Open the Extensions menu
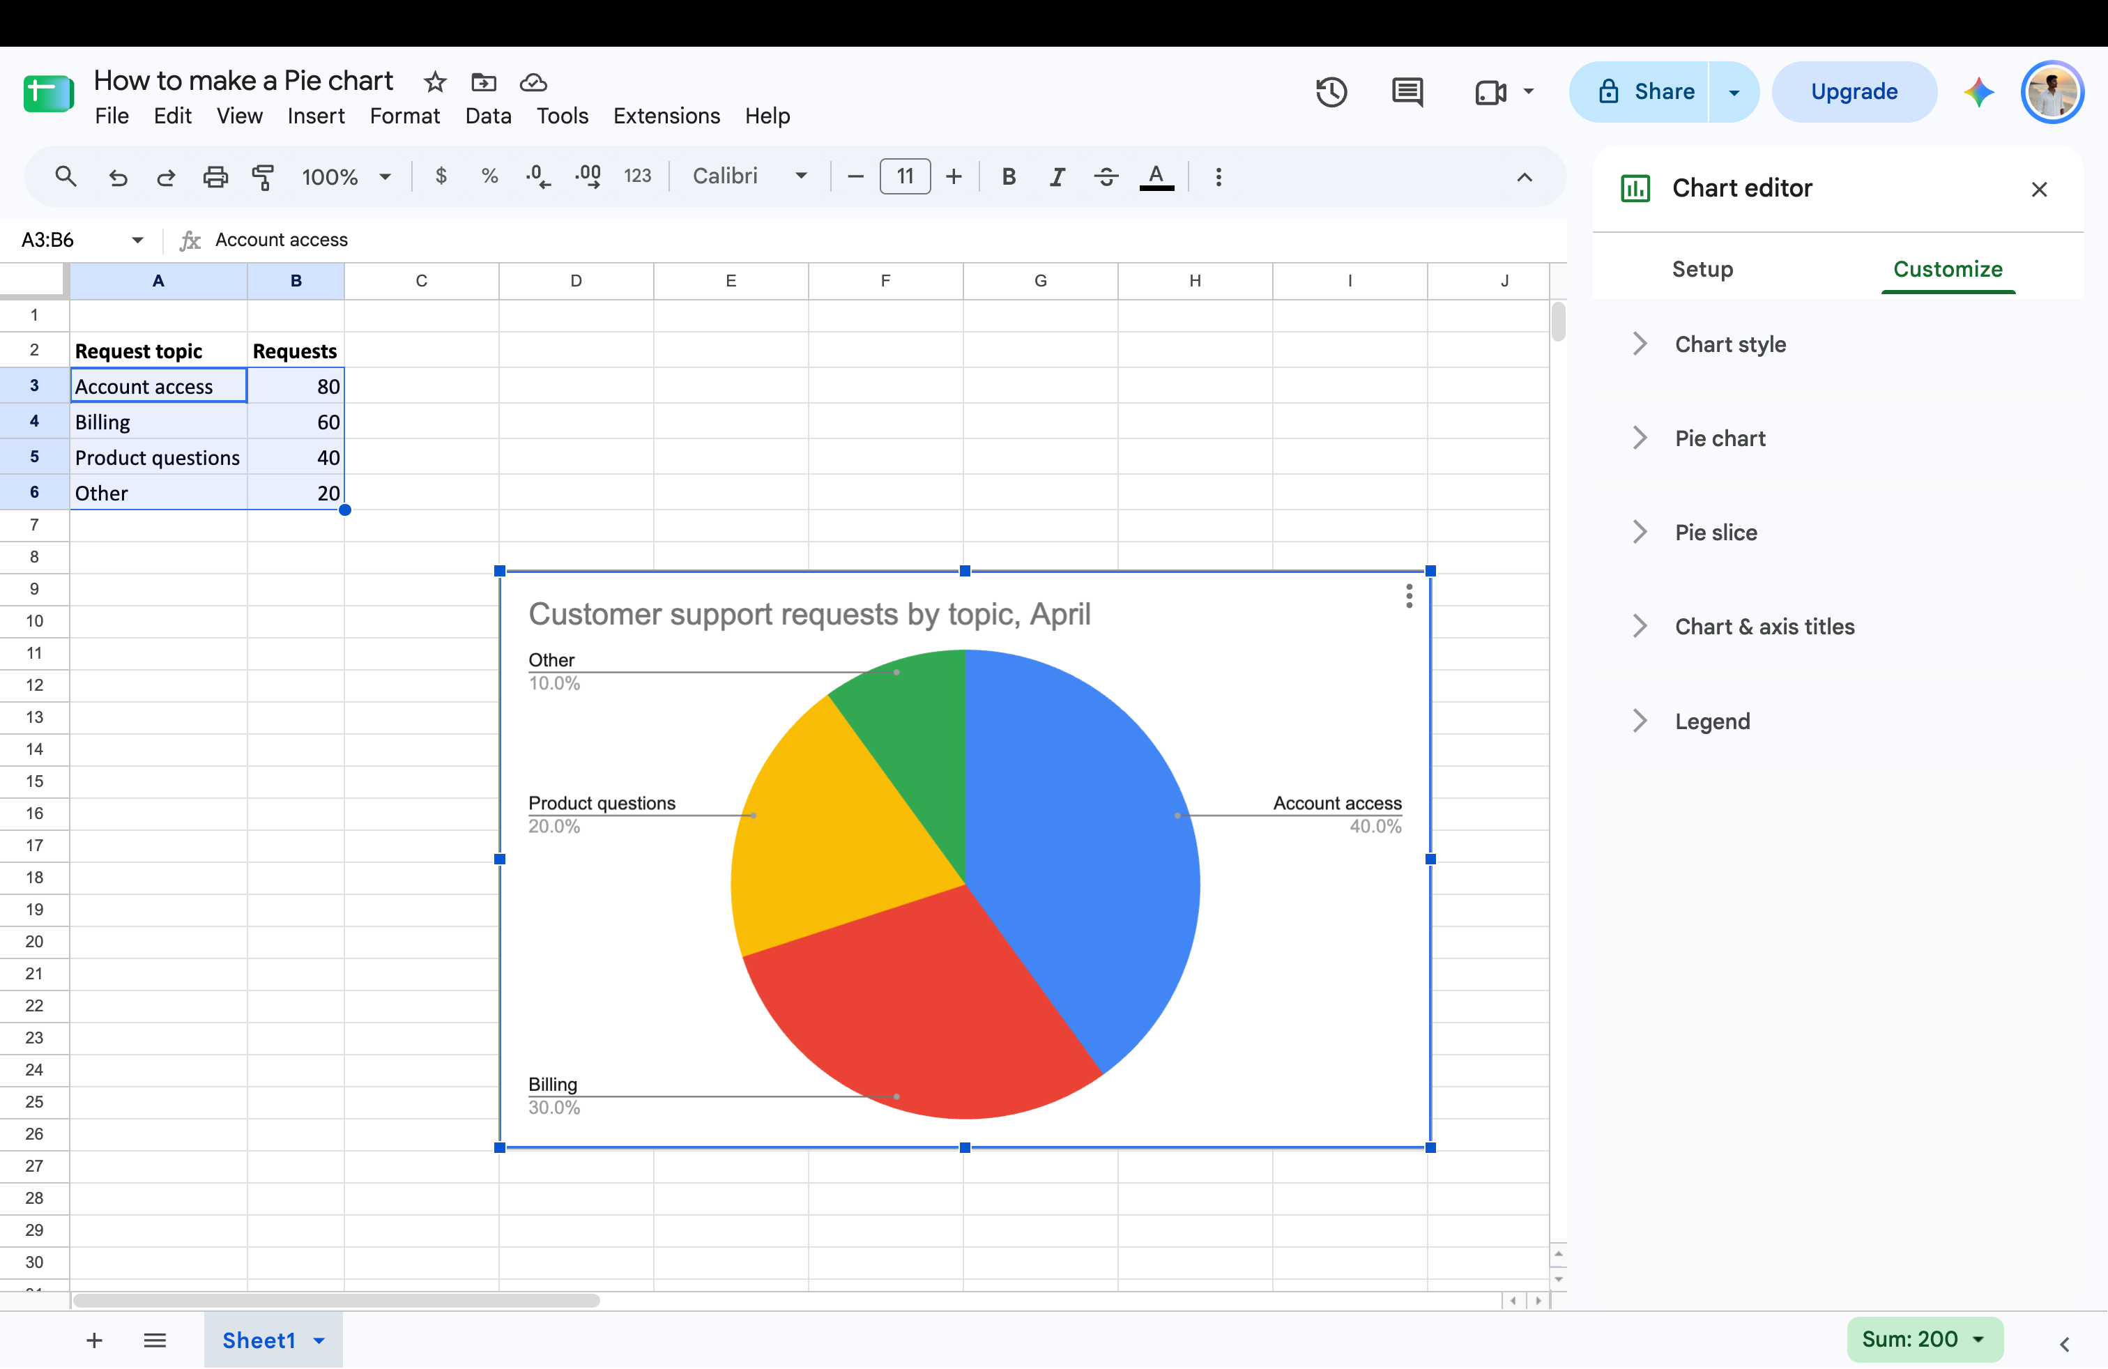The height and width of the screenshot is (1369, 2108). coord(666,116)
